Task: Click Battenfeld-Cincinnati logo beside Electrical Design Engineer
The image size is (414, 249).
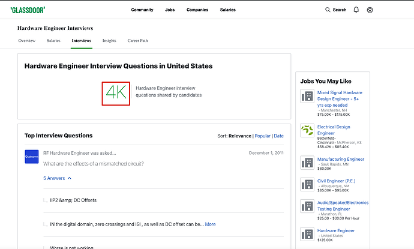Action: tap(307, 130)
